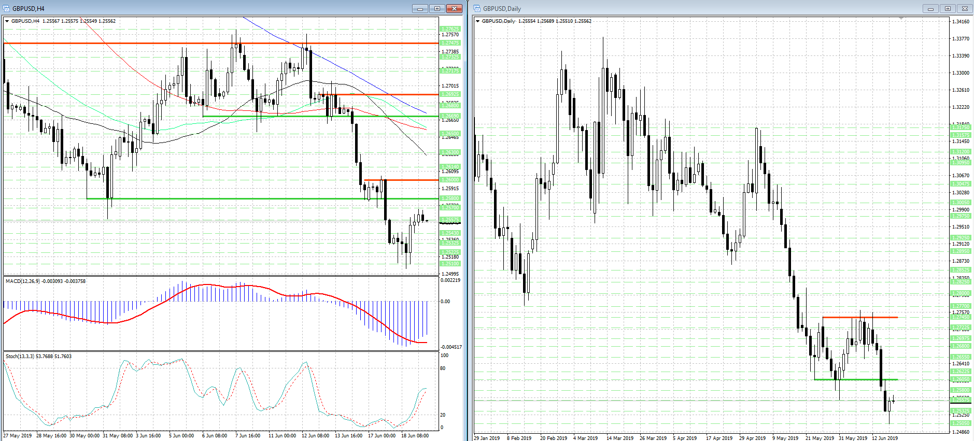Activate the GBPUSD,Daily title bar
The width and height of the screenshot is (974, 441).
click(700, 8)
